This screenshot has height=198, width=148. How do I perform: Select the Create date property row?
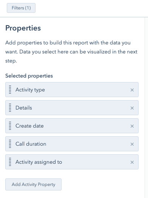(x=72, y=126)
